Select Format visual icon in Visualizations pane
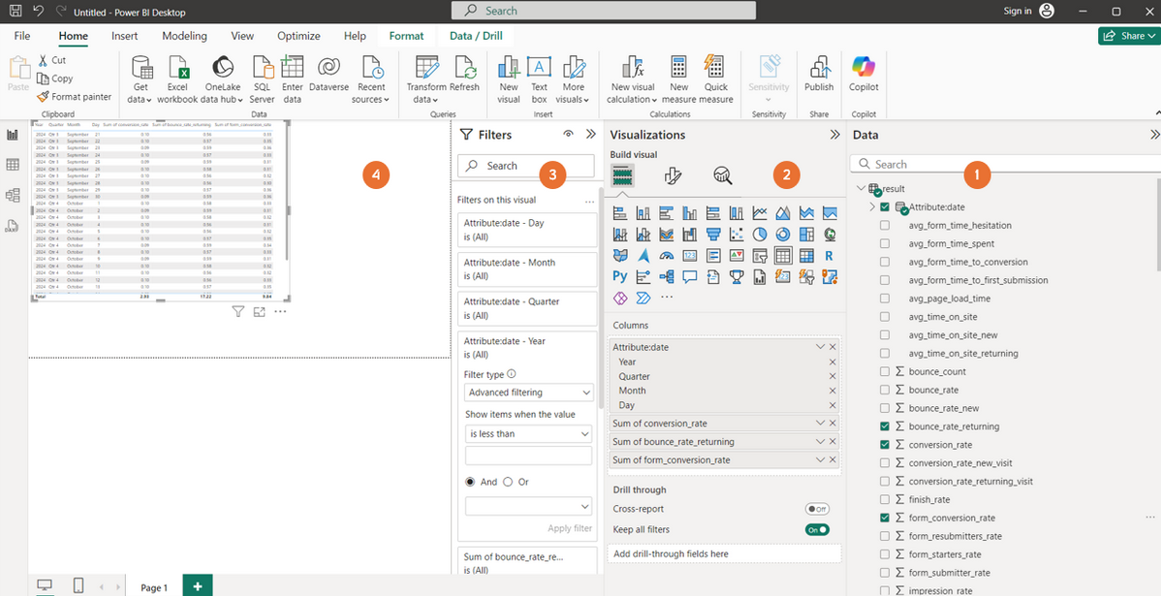 coord(673,175)
